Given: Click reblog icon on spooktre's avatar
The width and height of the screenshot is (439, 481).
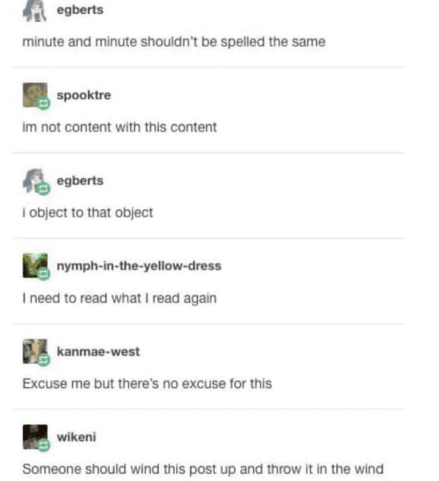Looking at the screenshot, I should tap(43, 103).
